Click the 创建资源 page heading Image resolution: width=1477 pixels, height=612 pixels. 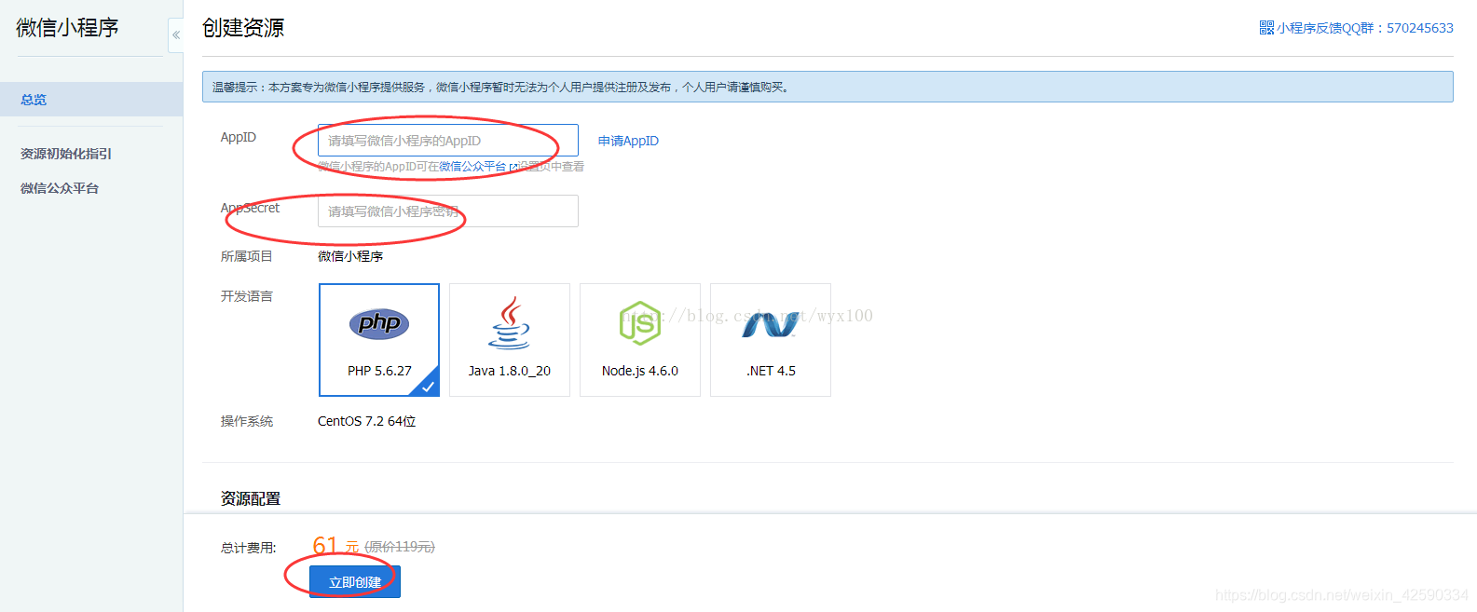point(243,28)
